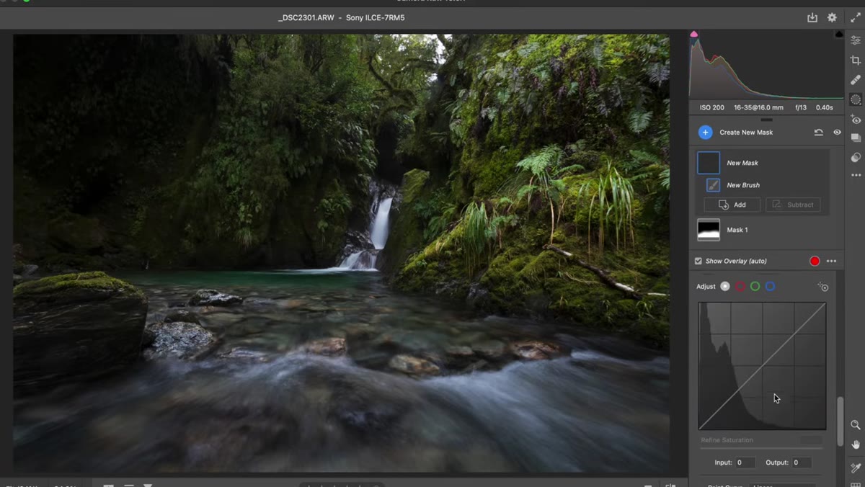Toggle full screen mode icon

tap(856, 17)
